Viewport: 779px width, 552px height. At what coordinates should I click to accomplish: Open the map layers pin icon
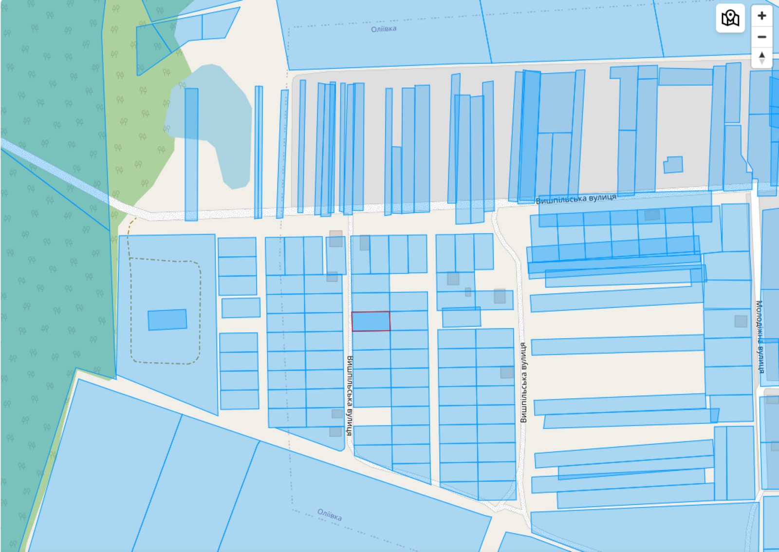point(730,19)
